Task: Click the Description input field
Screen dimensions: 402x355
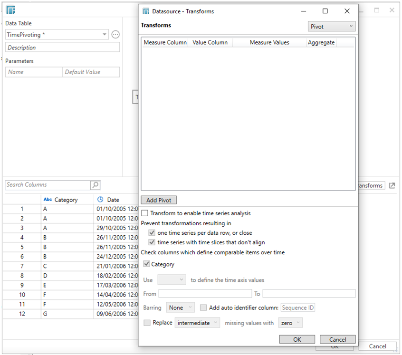Action: click(x=62, y=48)
